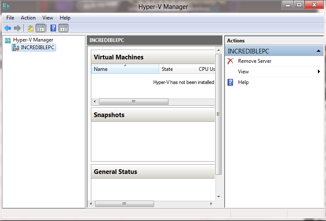Click the Snapshots section header
Viewport: 326px width, 221px height.
(x=153, y=115)
